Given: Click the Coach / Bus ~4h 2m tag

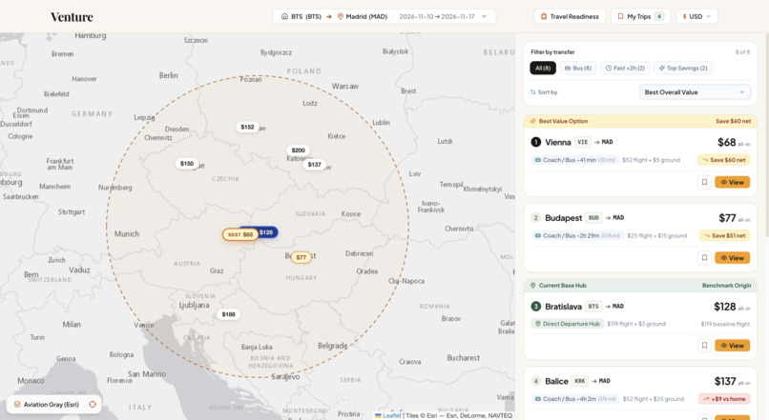Looking at the screenshot, I should [x=574, y=399].
